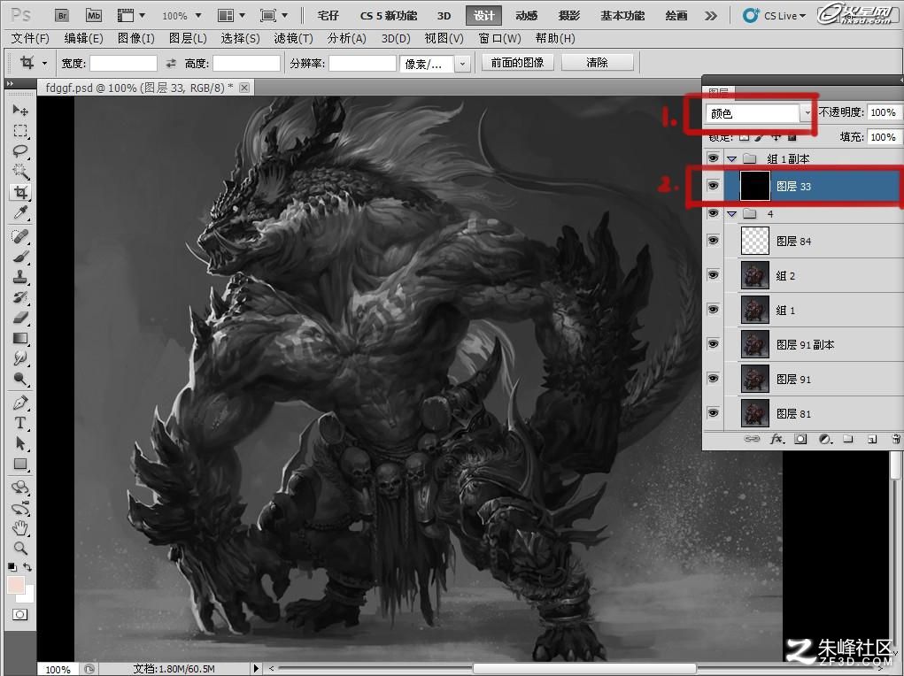Open the 滤镜(T) menu

point(293,38)
